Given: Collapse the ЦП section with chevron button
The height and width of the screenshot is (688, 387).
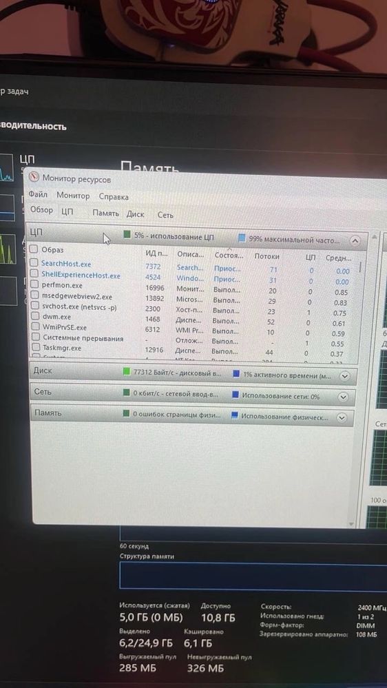Looking at the screenshot, I should (x=355, y=241).
